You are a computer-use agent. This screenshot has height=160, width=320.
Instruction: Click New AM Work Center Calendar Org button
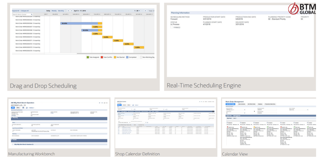[x=125, y=125]
